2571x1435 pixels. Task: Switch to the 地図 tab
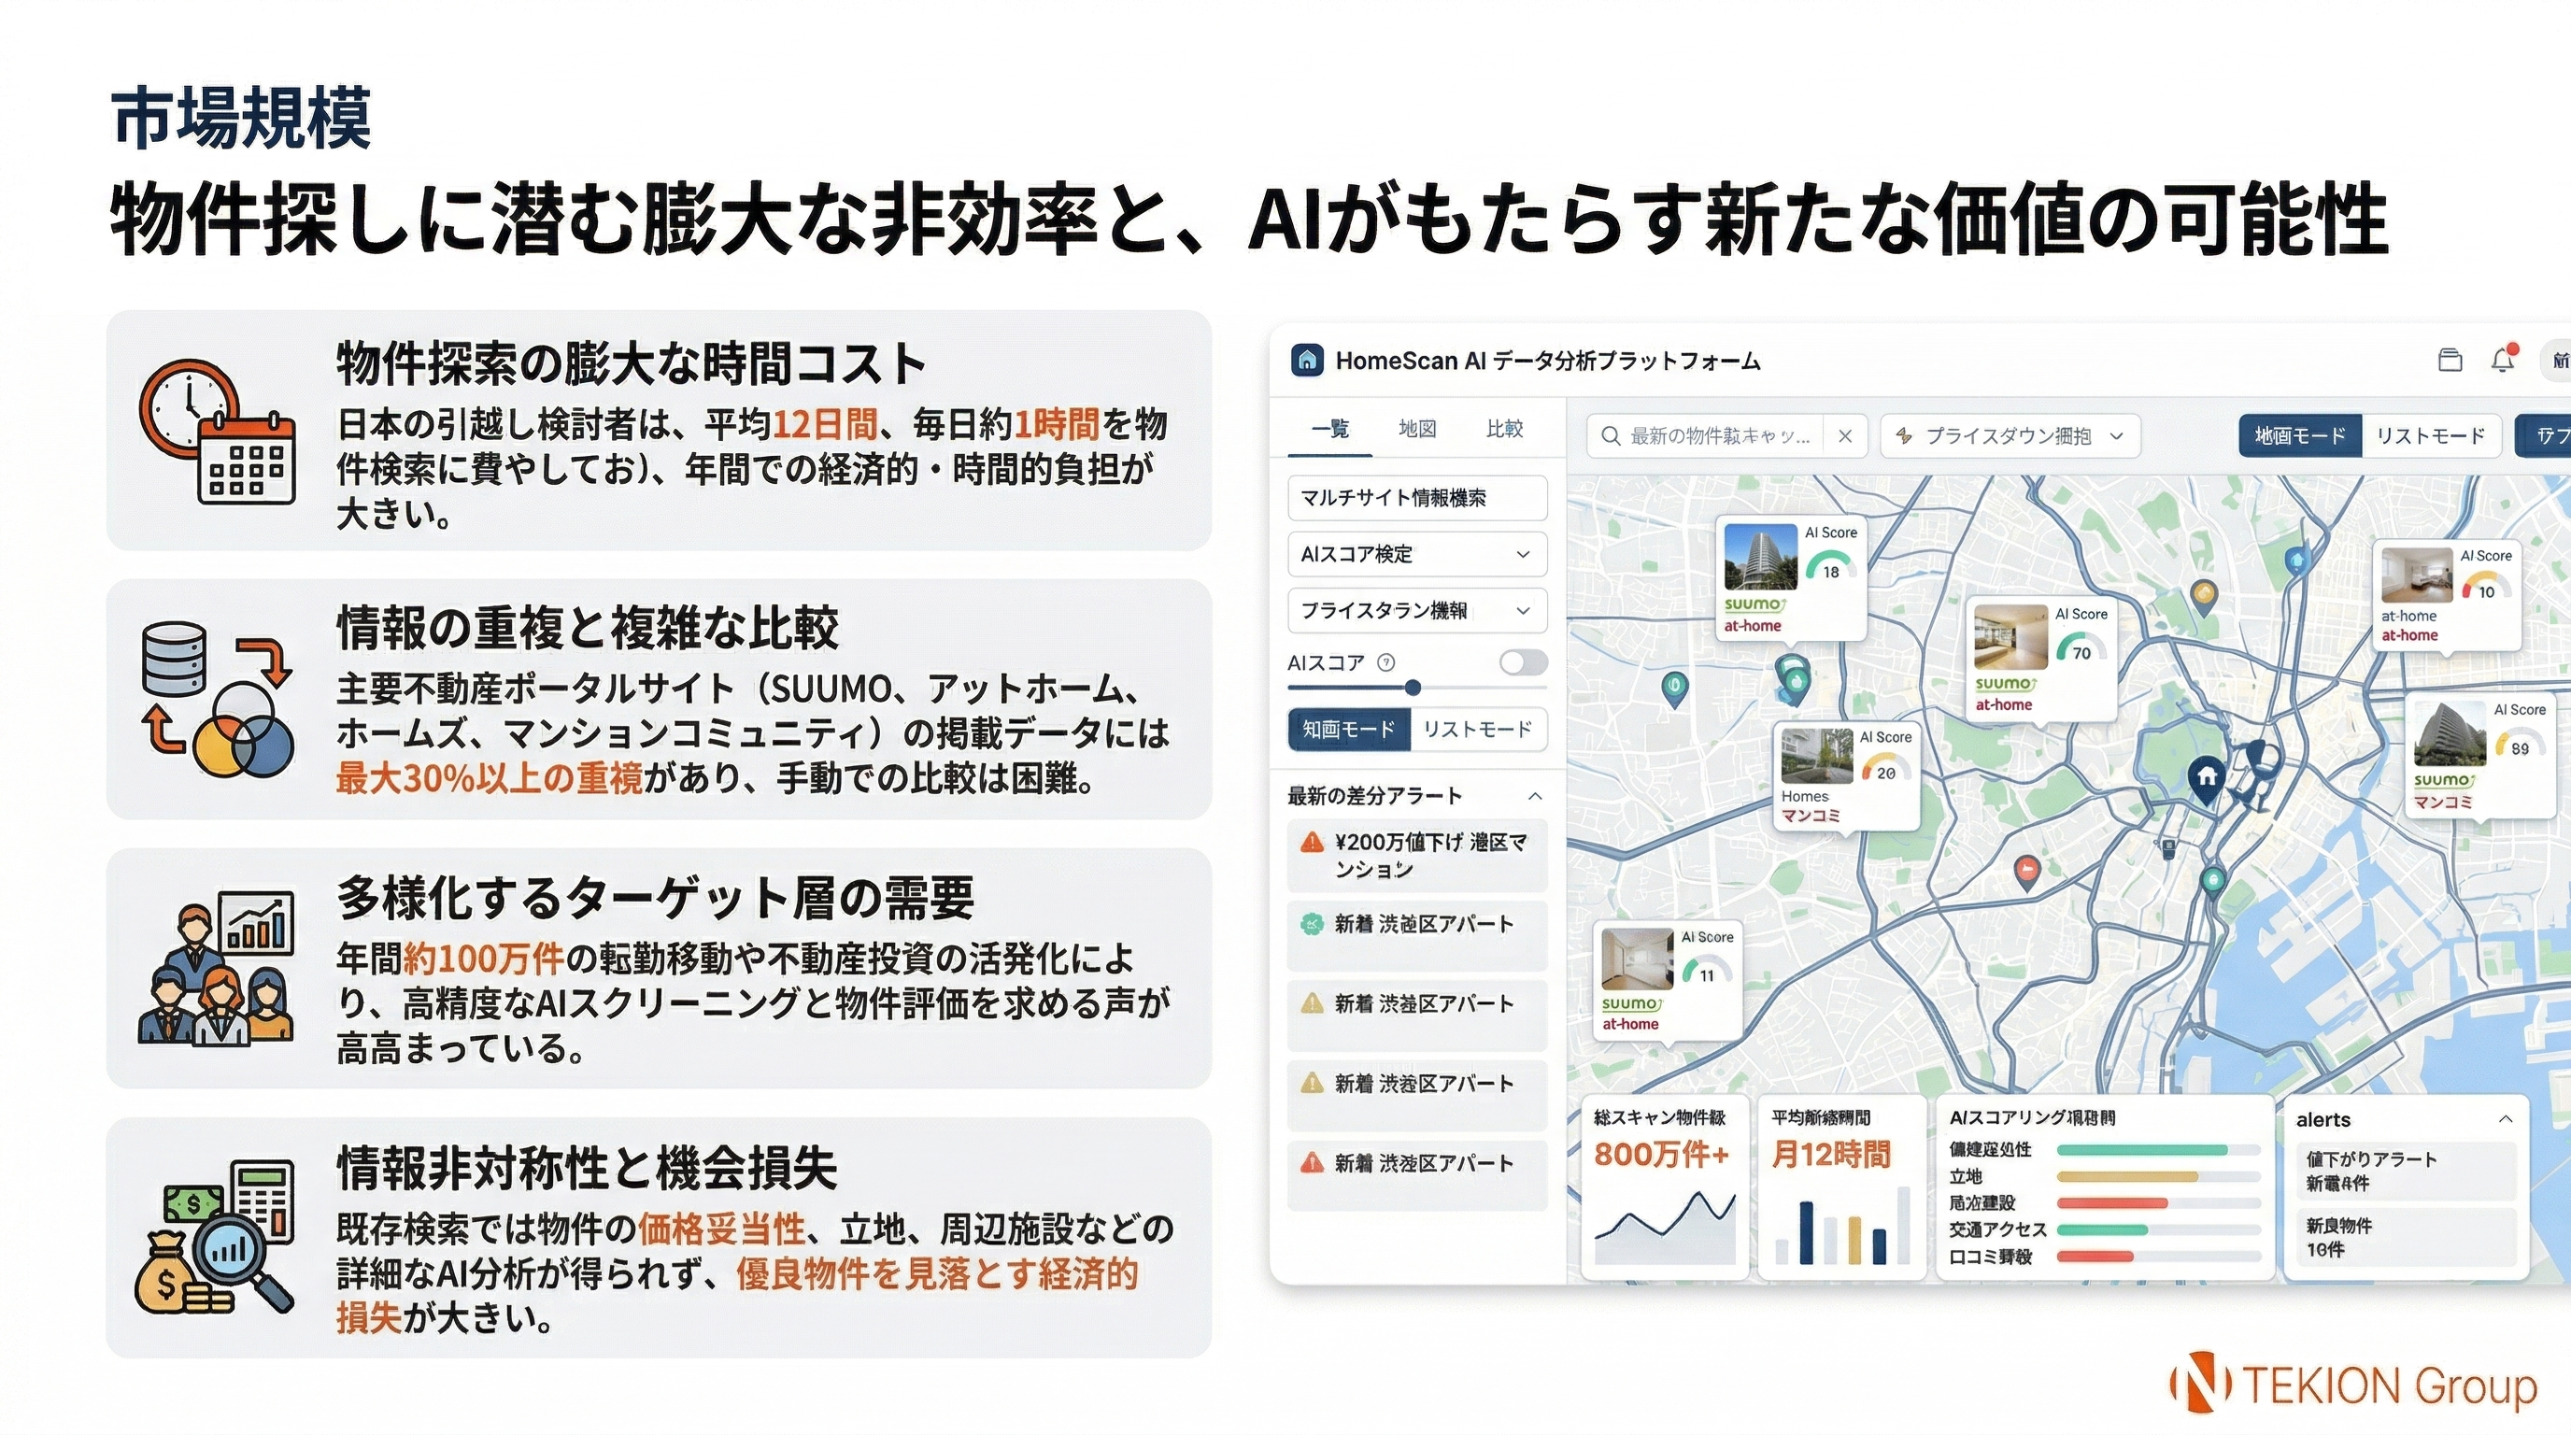tap(1418, 428)
